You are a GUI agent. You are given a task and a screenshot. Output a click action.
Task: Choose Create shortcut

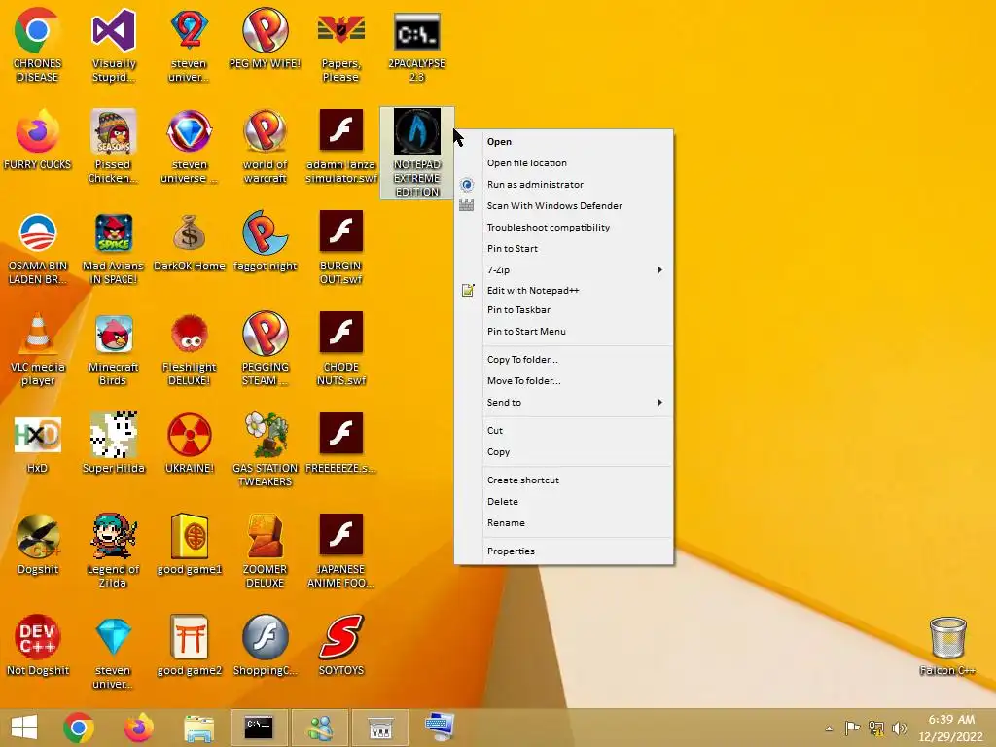564,480
